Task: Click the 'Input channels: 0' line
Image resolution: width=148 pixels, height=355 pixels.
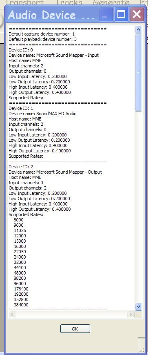Action: pos(26,183)
